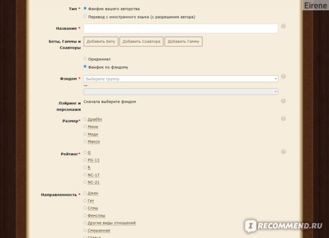
Task: Pick the PG-13 rating
Action: 85,160
